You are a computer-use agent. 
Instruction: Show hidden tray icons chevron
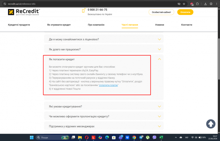click(x=176, y=138)
